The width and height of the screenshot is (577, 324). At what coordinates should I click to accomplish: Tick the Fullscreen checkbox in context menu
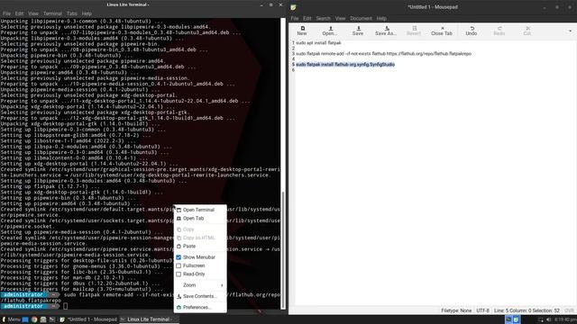click(179, 265)
